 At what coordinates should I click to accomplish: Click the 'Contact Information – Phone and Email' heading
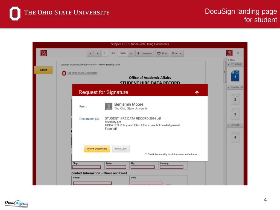(99, 173)
